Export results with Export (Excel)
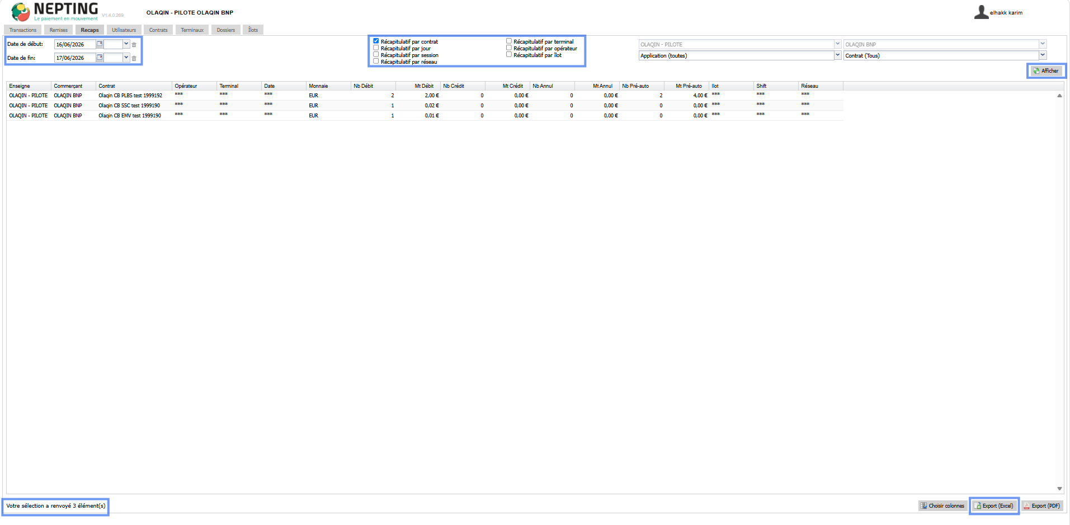1070x525 pixels. pos(994,506)
